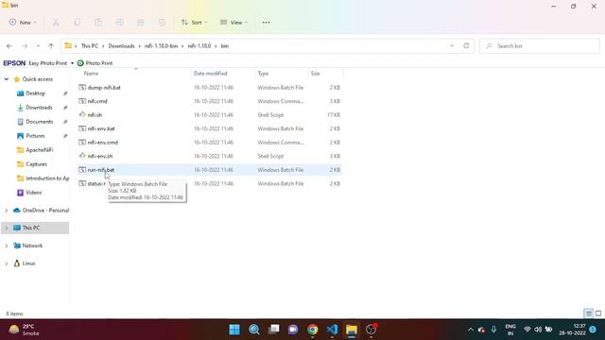Click the Share icon in toolbar
605x340 pixels.
(141, 23)
